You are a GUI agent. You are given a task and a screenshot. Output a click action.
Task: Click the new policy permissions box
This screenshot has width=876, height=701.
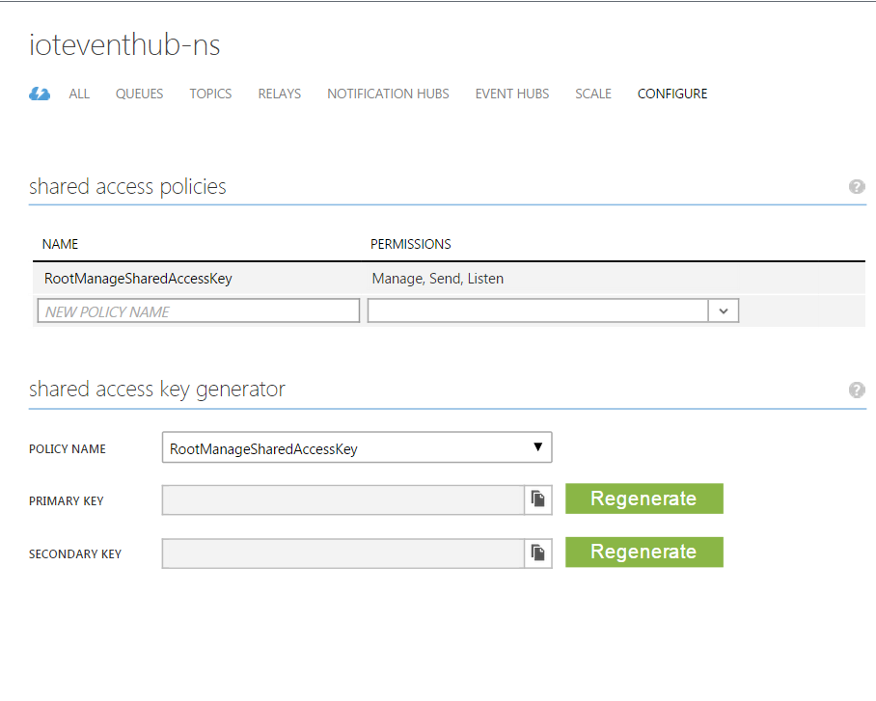click(x=537, y=310)
